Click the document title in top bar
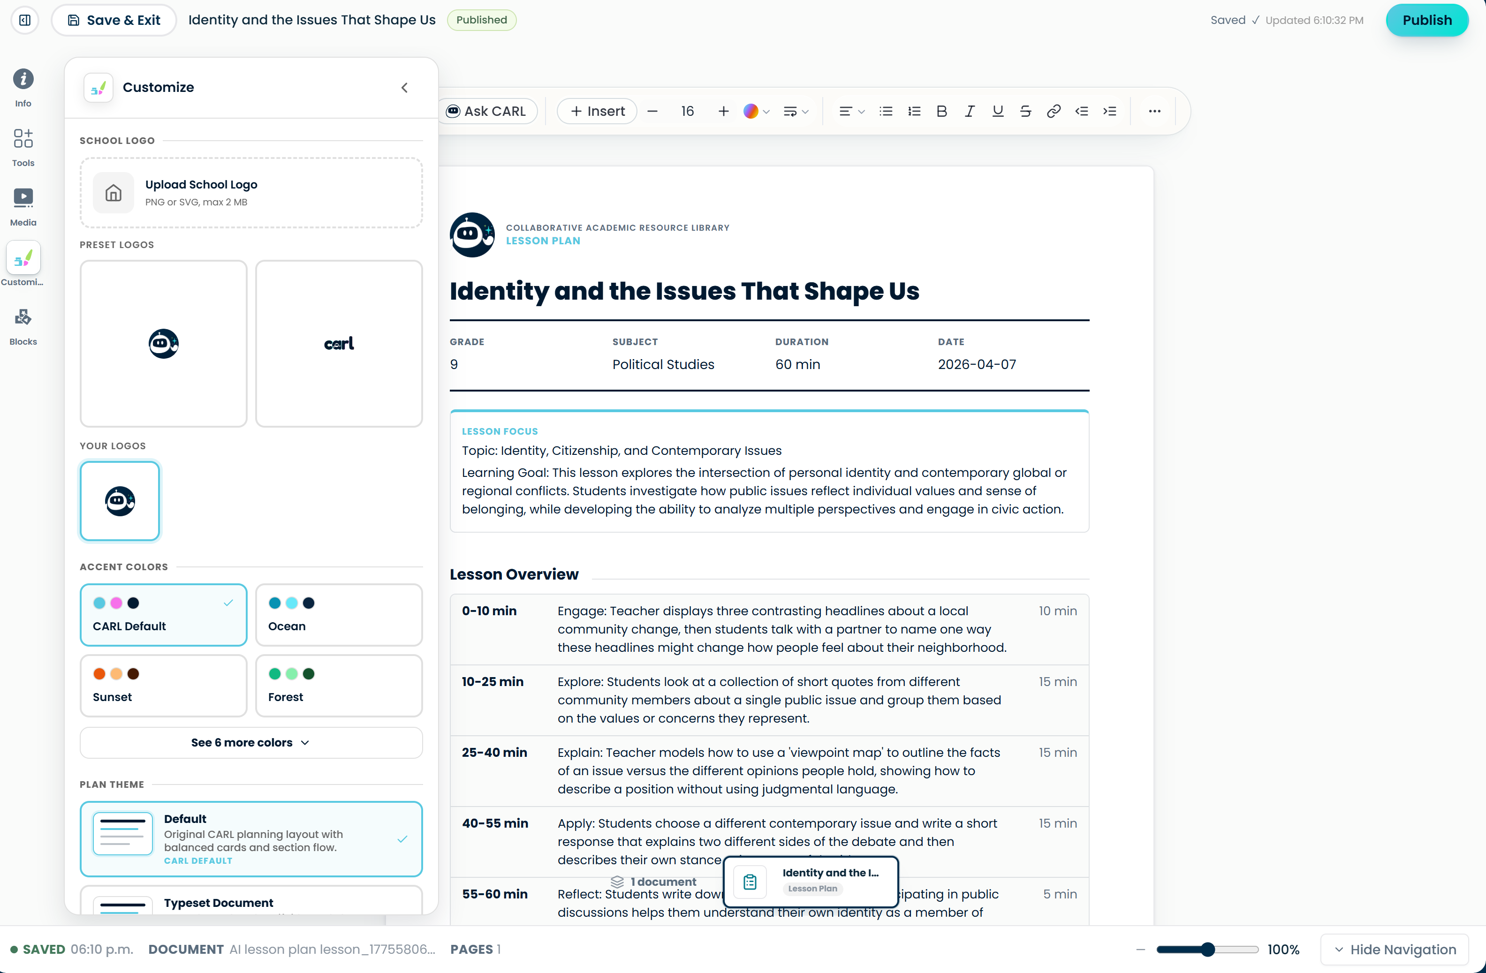Image resolution: width=1486 pixels, height=973 pixels. (311, 20)
